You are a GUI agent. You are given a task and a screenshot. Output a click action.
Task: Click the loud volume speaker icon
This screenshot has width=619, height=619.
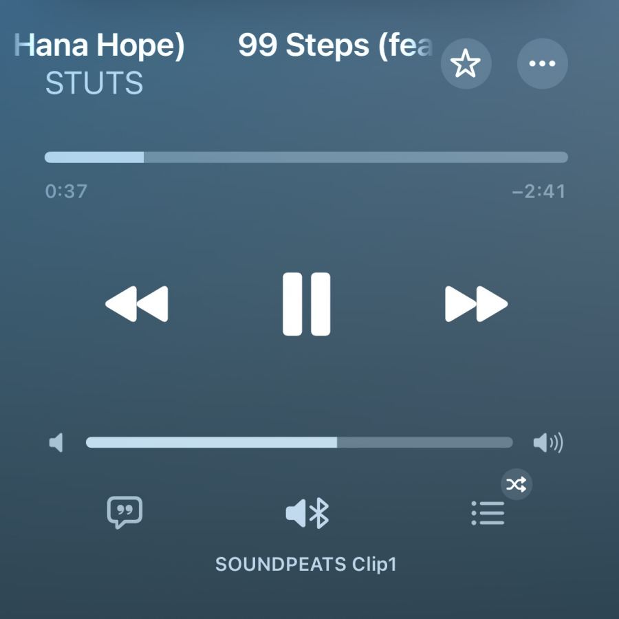pos(548,442)
